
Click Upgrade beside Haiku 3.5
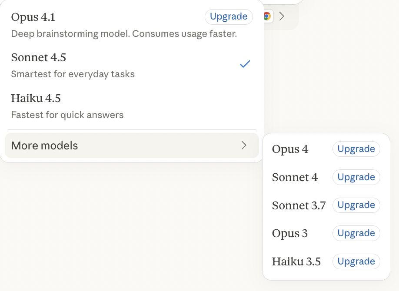coord(356,261)
